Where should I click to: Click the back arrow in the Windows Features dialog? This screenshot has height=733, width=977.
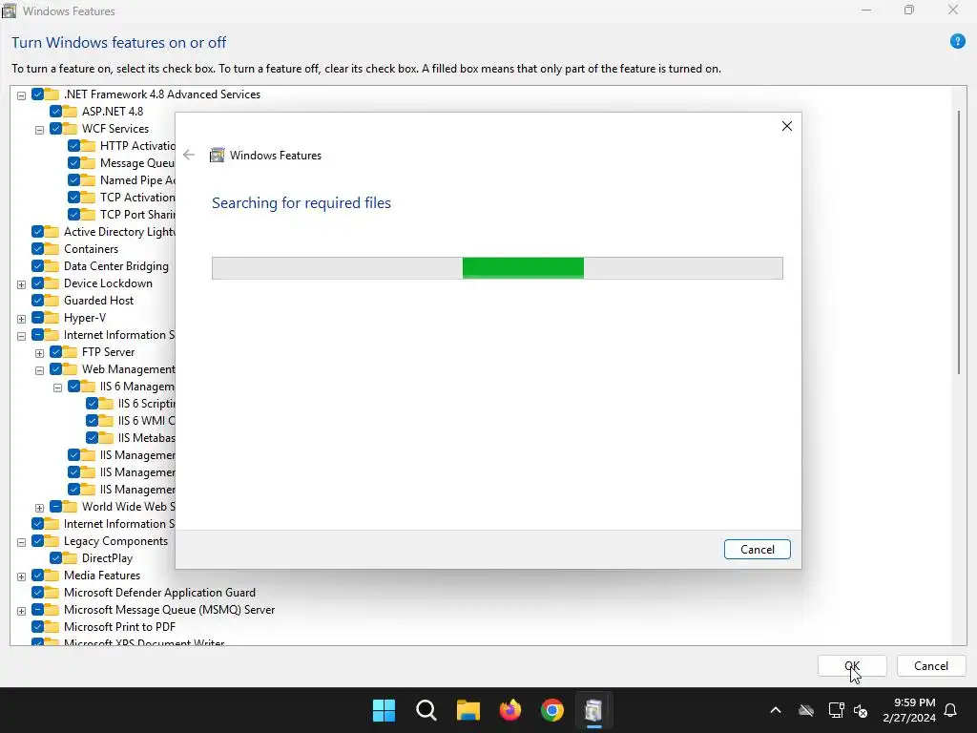[189, 155]
